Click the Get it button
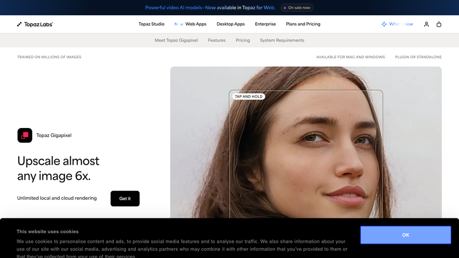459x258 pixels. (x=125, y=199)
